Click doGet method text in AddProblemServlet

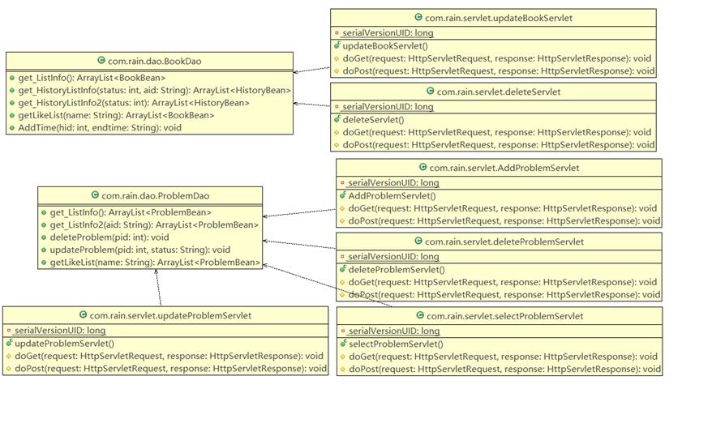pyautogui.click(x=502, y=208)
